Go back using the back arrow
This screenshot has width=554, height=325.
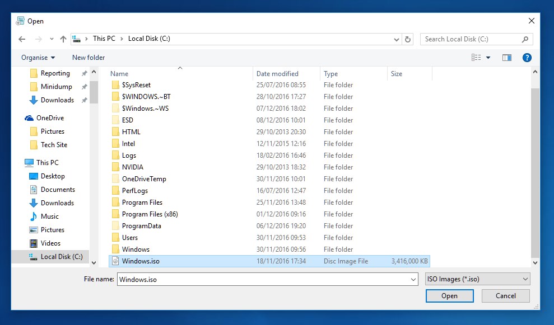pos(22,39)
